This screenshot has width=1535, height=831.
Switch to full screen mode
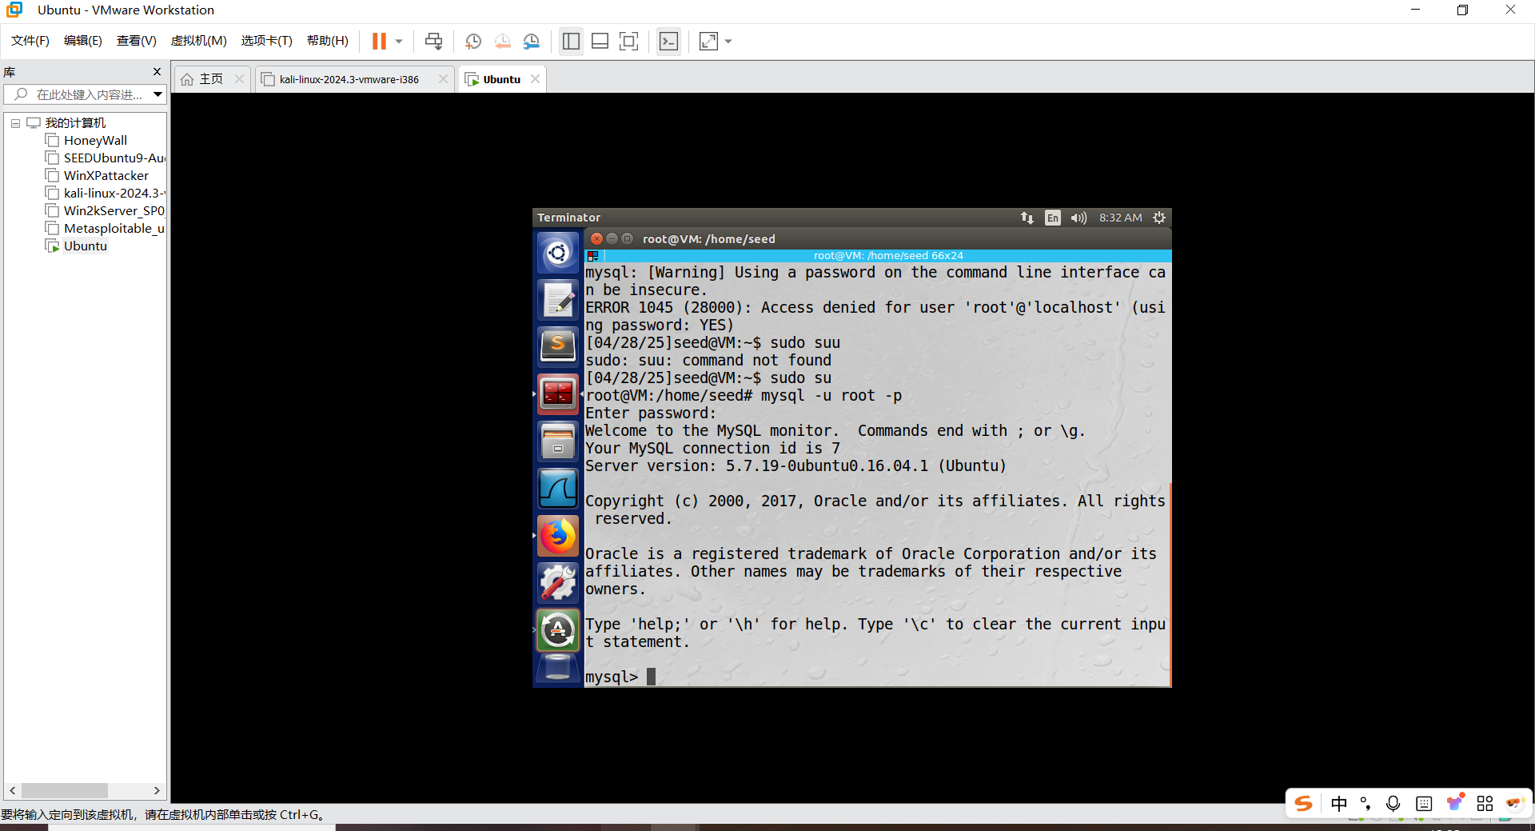629,41
